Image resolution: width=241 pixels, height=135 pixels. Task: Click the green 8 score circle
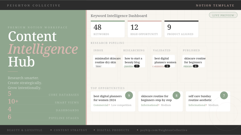tap(176, 96)
